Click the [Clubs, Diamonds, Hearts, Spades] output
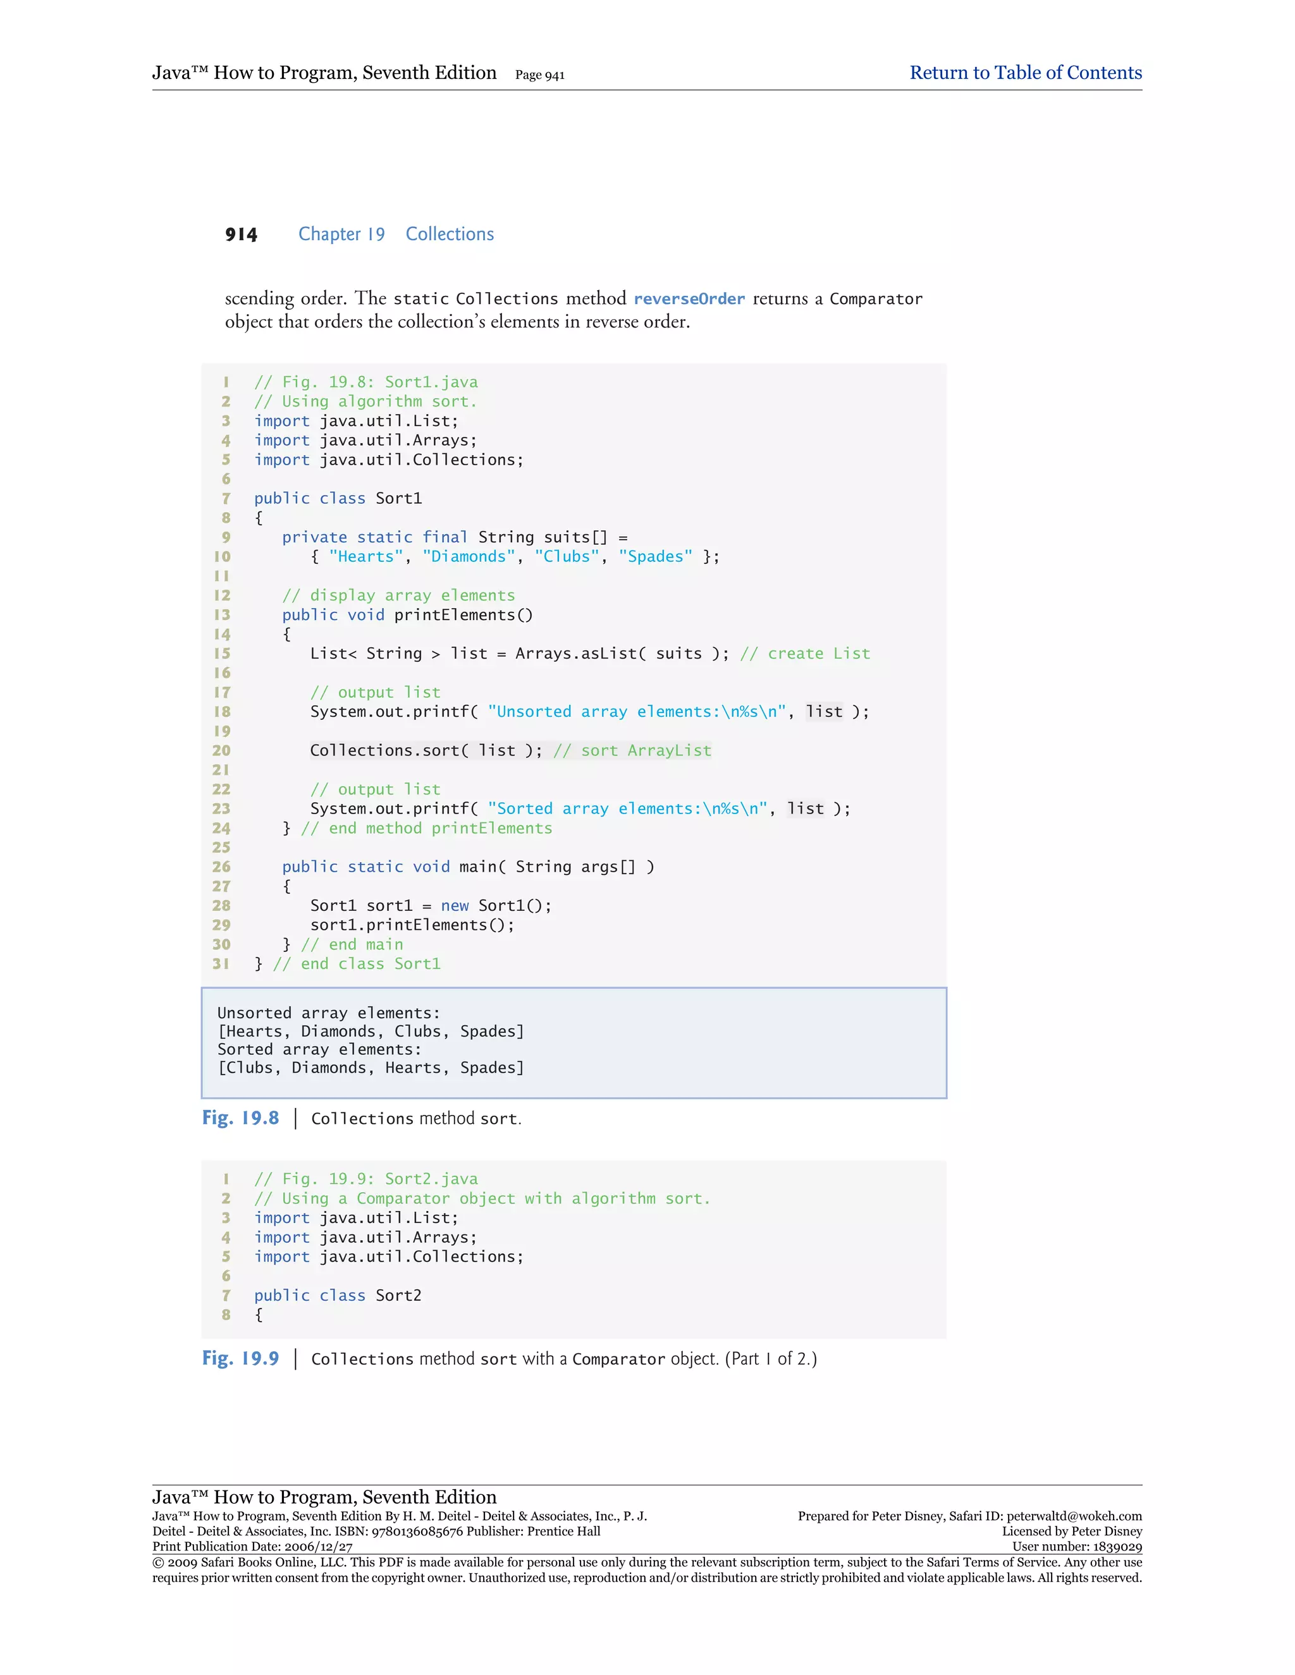The image size is (1295, 1675). click(x=371, y=1068)
